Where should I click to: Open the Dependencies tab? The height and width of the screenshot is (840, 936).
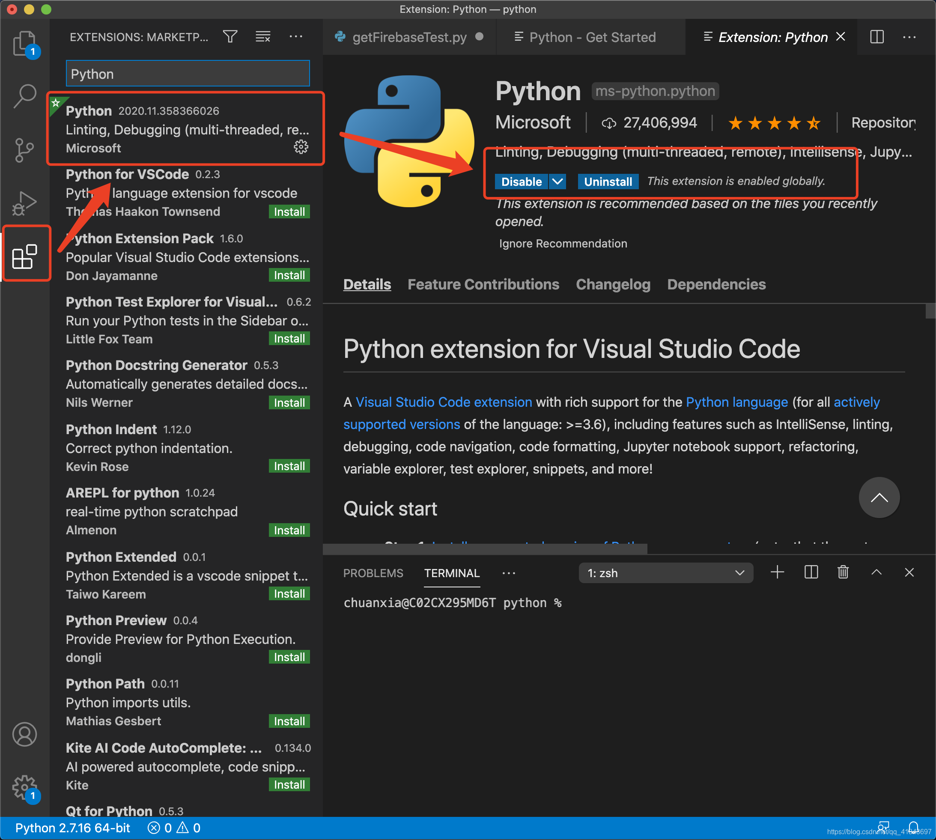point(716,284)
